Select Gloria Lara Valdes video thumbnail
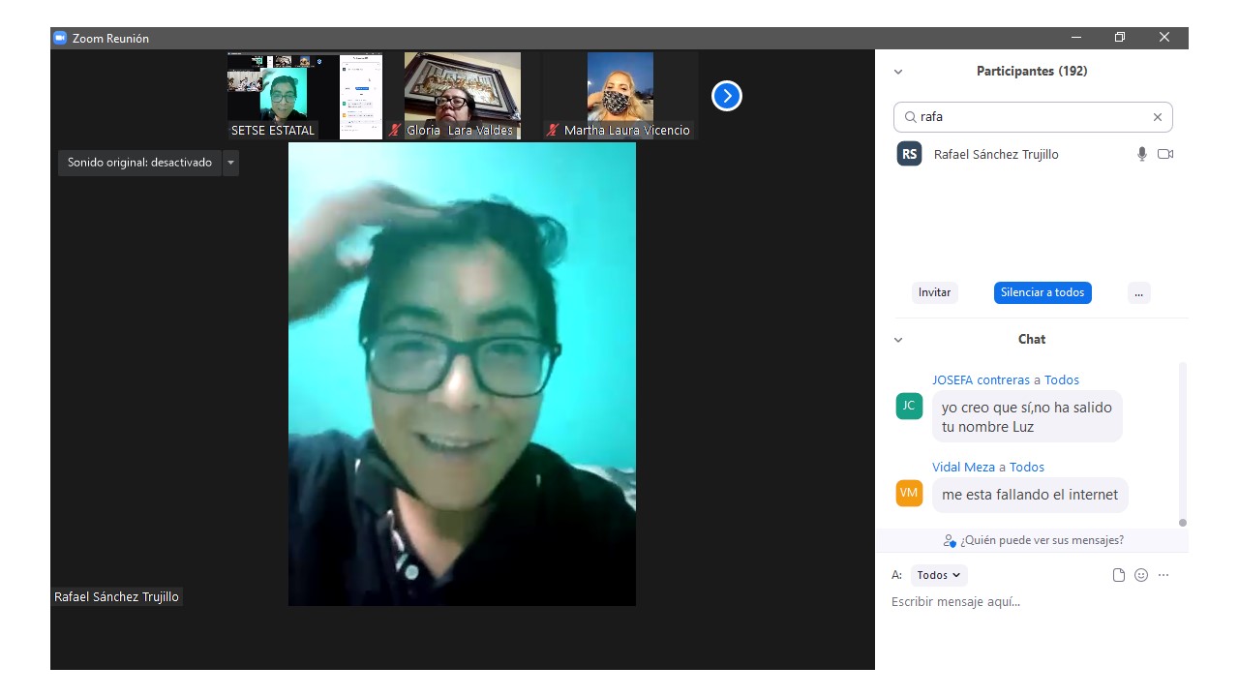The image size is (1239, 697). pyautogui.click(x=463, y=96)
